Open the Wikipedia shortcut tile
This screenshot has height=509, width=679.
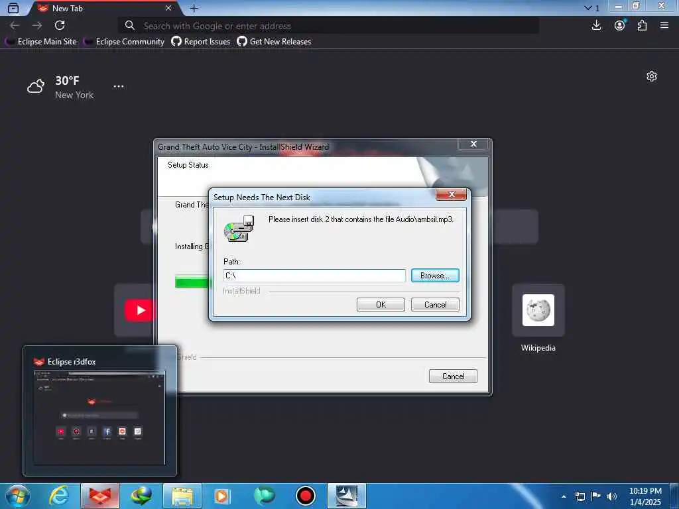coord(538,310)
